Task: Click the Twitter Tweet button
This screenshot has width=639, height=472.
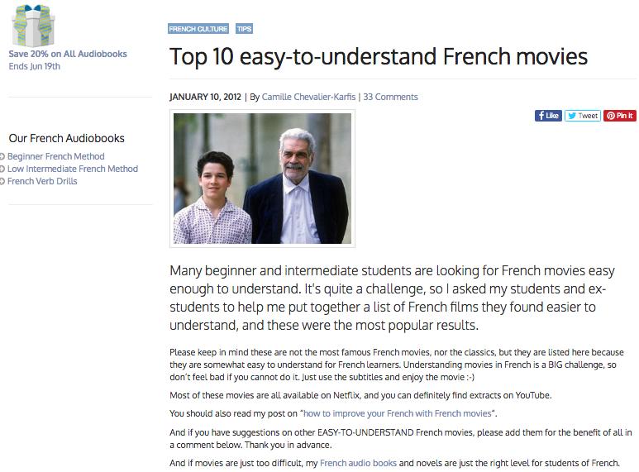Action: [x=583, y=116]
